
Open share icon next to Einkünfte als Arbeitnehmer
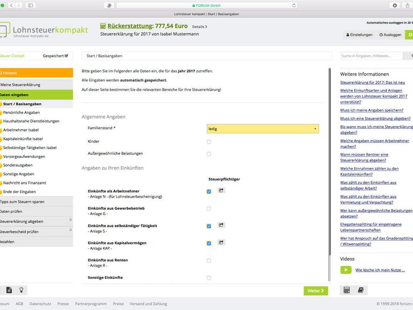pyautogui.click(x=221, y=190)
